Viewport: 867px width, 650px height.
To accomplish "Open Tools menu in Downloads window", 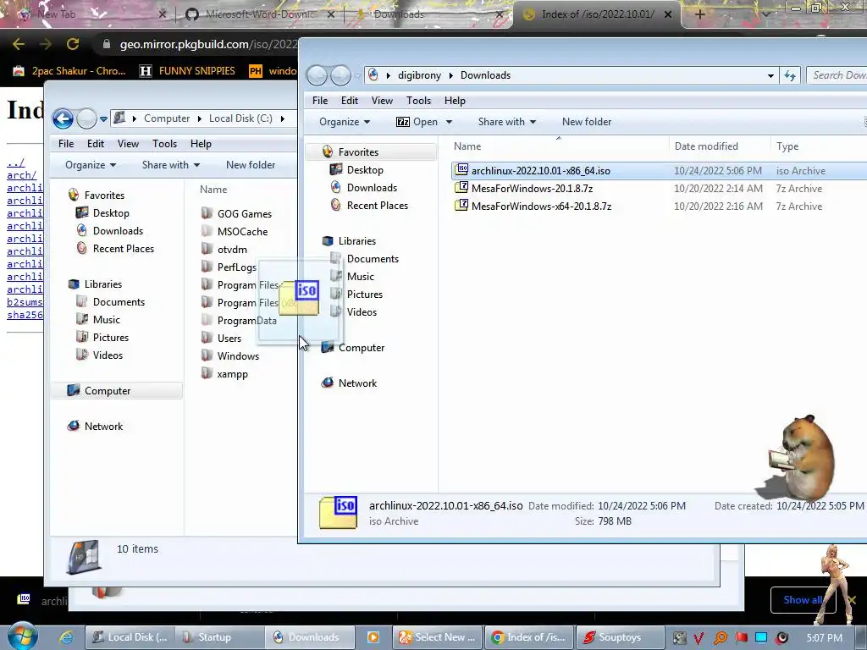I will click(x=418, y=101).
